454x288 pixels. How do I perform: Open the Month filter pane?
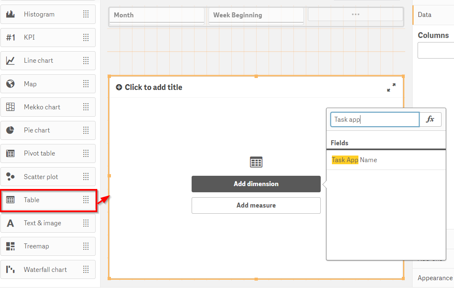click(156, 15)
